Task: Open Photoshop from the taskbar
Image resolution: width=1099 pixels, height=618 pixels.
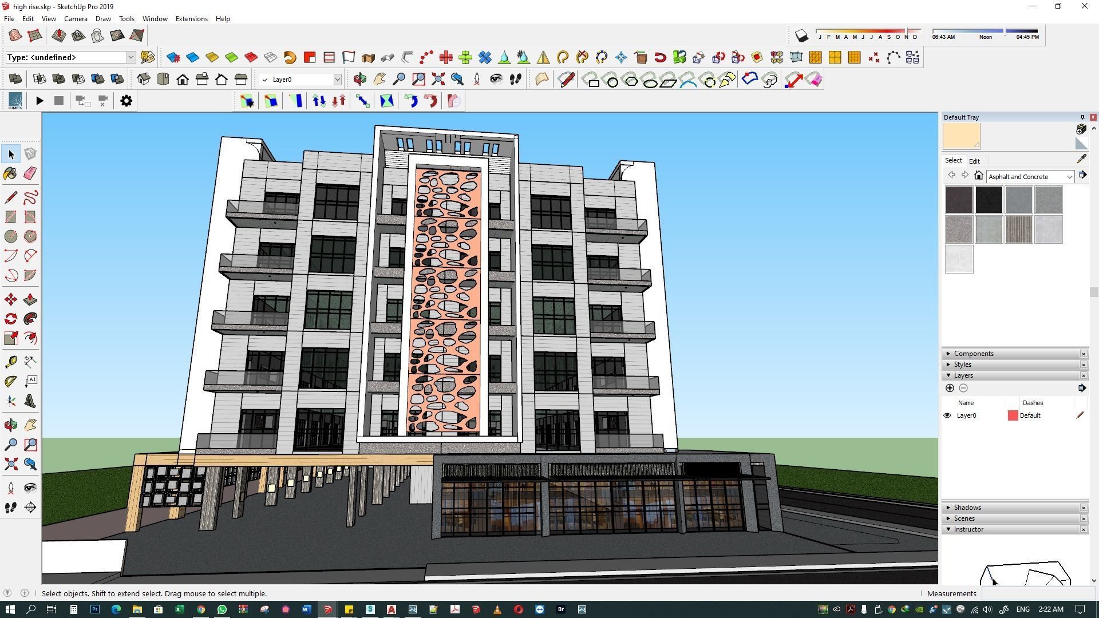Action: click(x=94, y=609)
